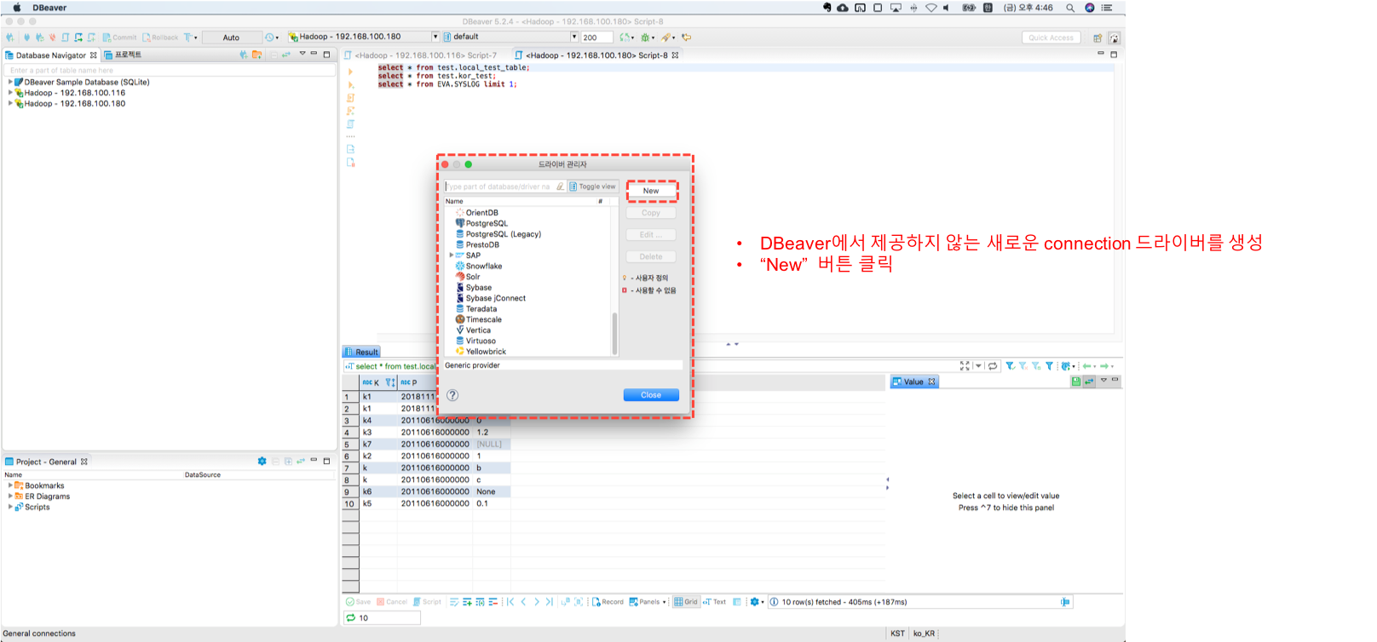Click Execute script icon in editor
This screenshot has width=1377, height=642.
[350, 98]
